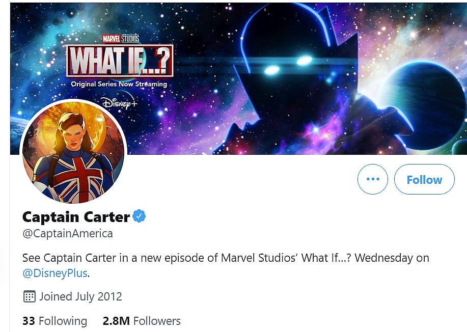Viewport: 467px width, 332px height.
Task: Click the What If...? logo in banner
Action: 120,61
